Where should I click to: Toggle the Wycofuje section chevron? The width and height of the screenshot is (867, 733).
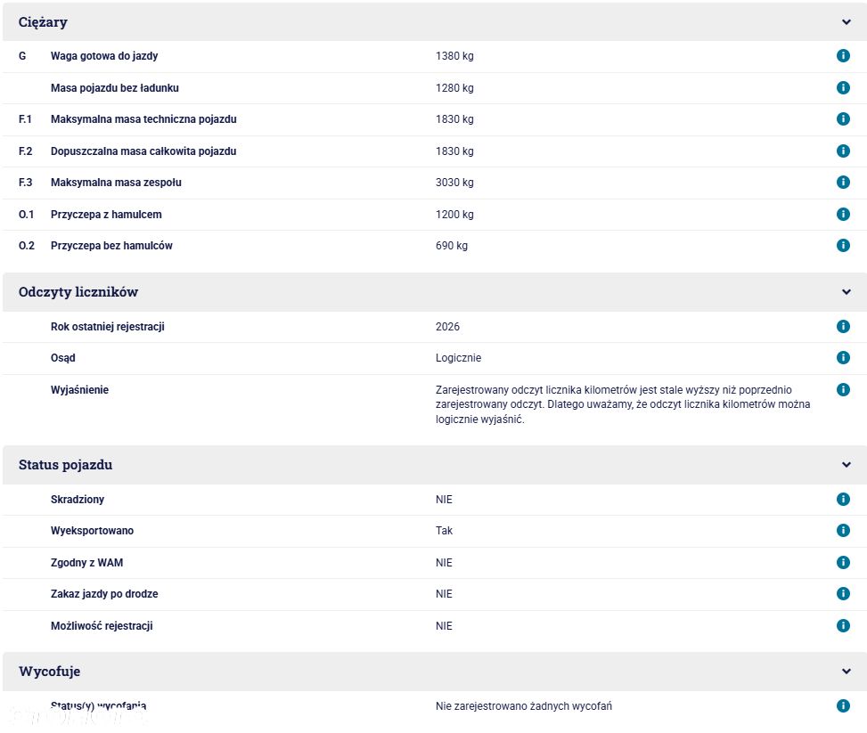click(846, 671)
